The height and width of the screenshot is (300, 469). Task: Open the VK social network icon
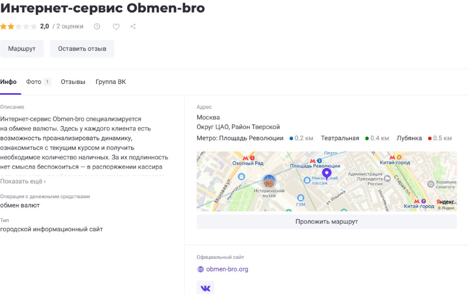pyautogui.click(x=205, y=288)
